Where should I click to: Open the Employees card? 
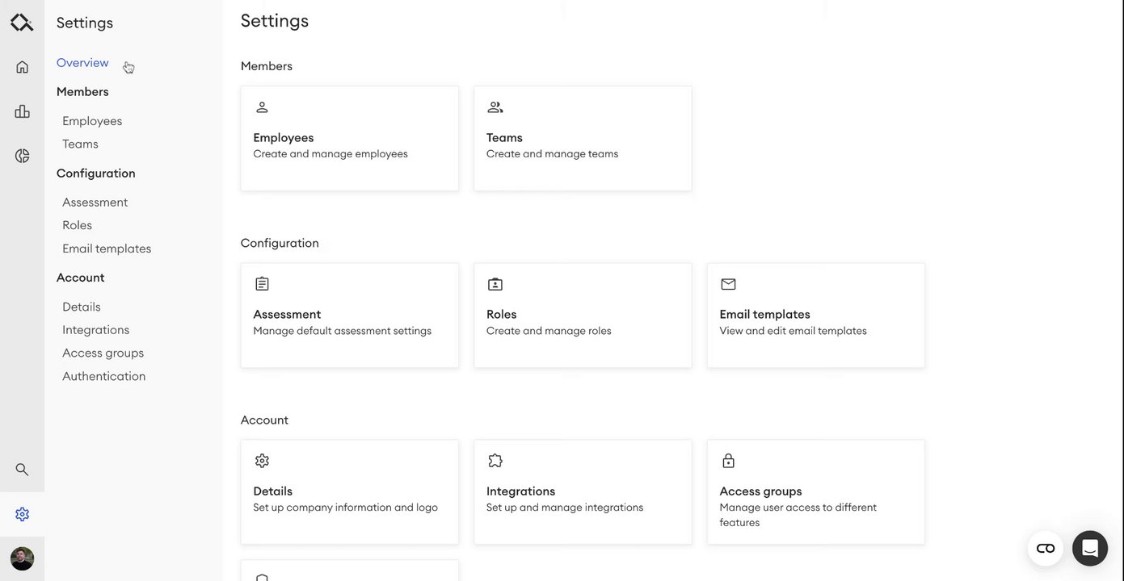pos(349,139)
